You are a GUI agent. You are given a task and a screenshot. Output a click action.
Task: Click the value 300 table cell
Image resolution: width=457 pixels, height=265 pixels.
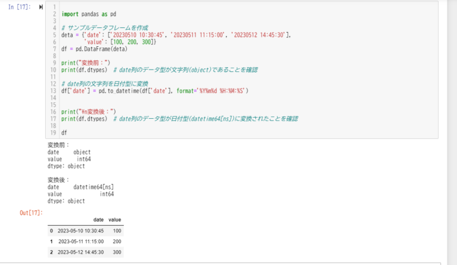pyautogui.click(x=116, y=253)
